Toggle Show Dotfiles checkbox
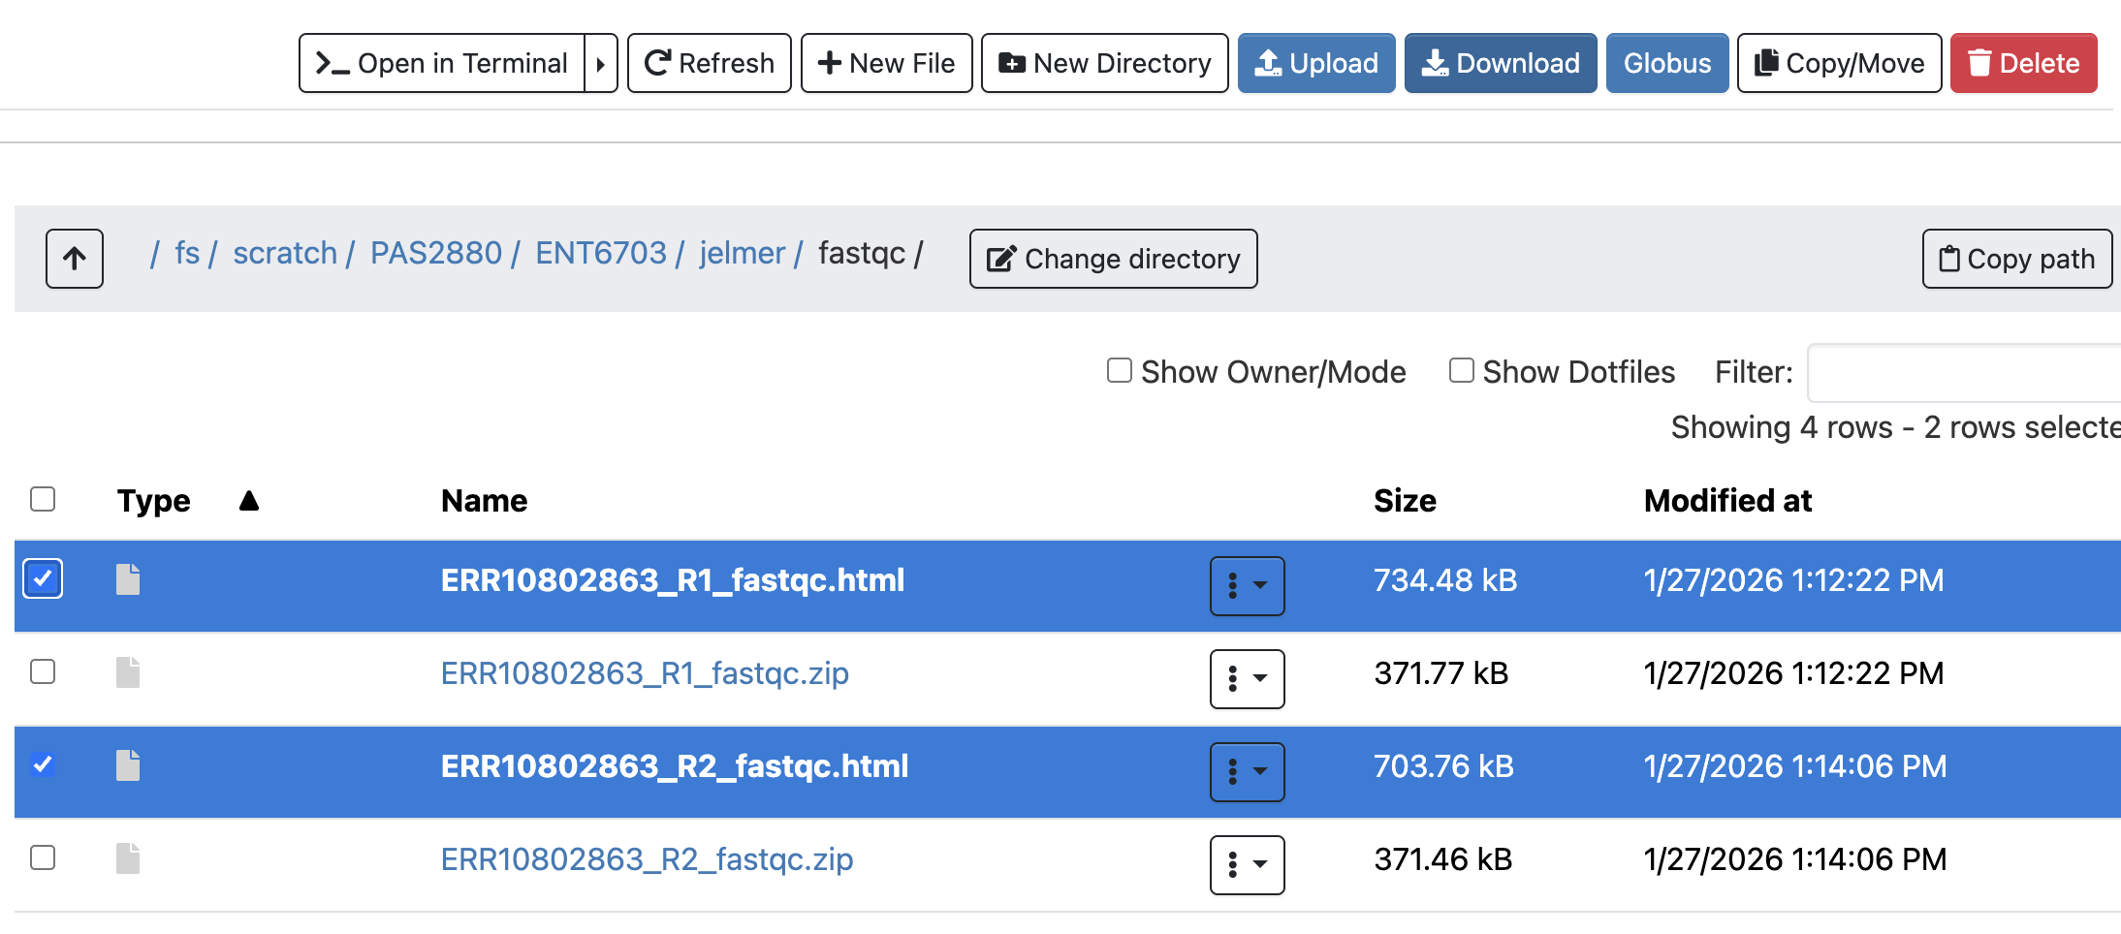This screenshot has height=934, width=2121. tap(1461, 371)
